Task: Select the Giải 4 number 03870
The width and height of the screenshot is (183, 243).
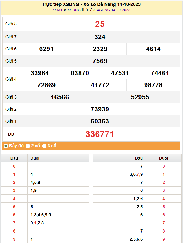Action: 80,73
